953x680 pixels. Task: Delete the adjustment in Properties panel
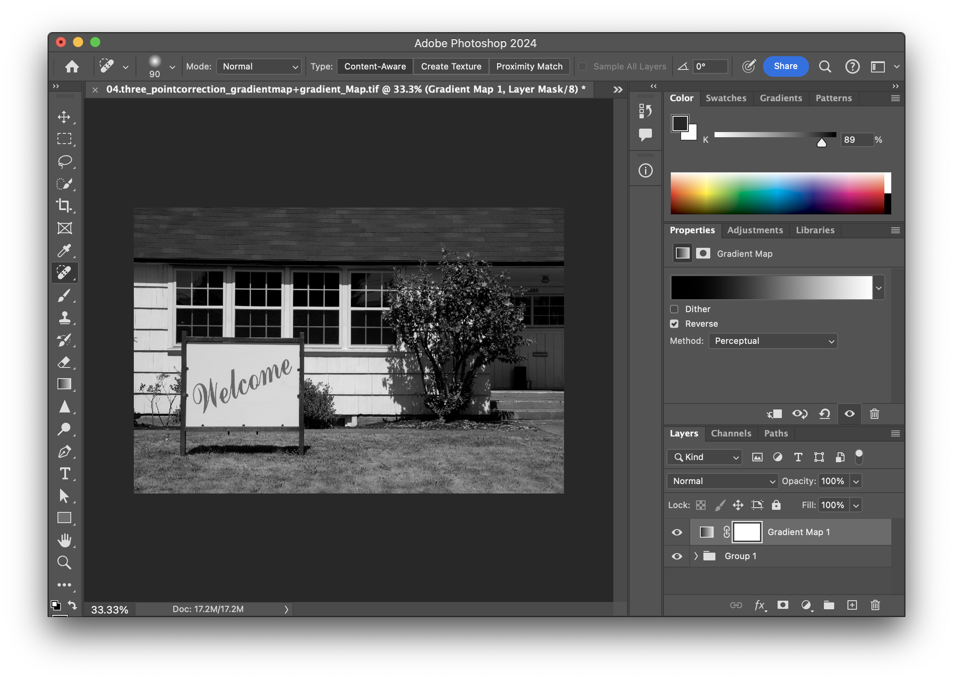874,414
